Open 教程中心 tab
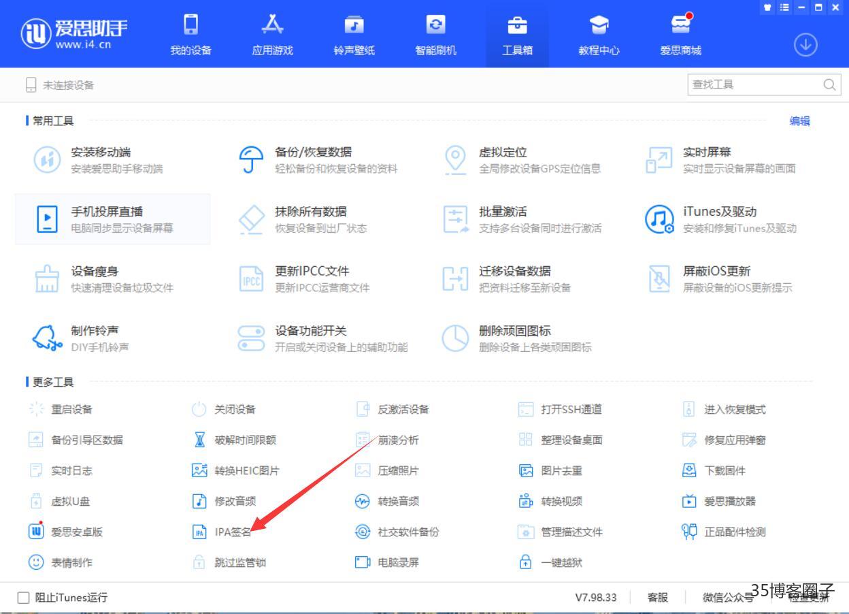Image resolution: width=849 pixels, height=614 pixels. click(x=599, y=34)
